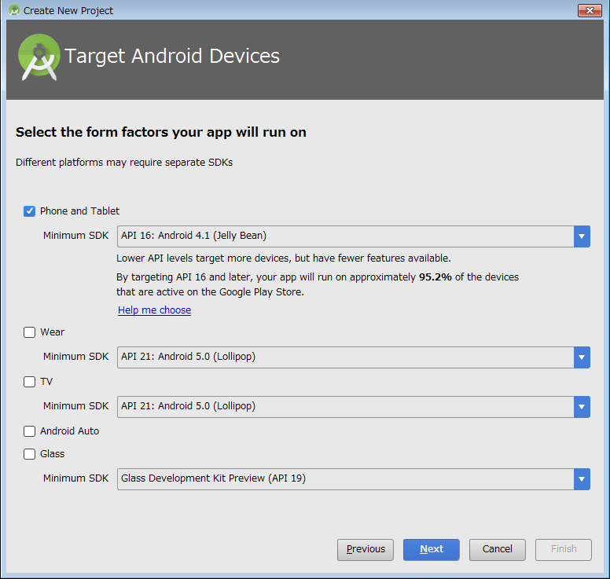Image resolution: width=610 pixels, height=579 pixels.
Task: Open Wear Minimum SDK dropdown arrow
Action: pyautogui.click(x=582, y=357)
